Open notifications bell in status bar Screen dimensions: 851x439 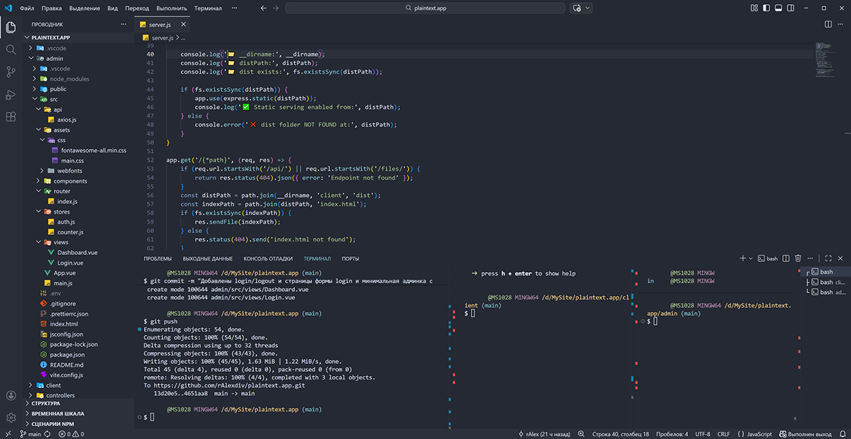(842, 434)
